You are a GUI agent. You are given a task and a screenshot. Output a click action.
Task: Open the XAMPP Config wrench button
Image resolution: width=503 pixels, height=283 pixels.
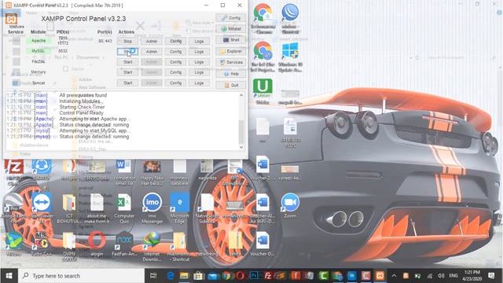pos(230,17)
